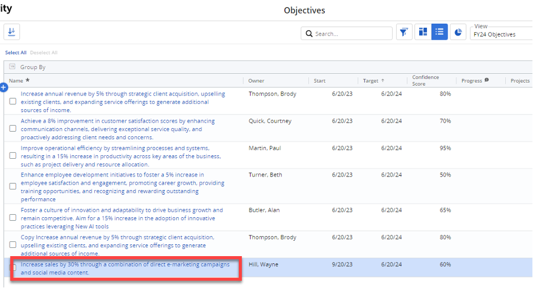The width and height of the screenshot is (533, 288).
Task: Tick checkbox for Improve operational efficiency row
Action: tap(13, 156)
